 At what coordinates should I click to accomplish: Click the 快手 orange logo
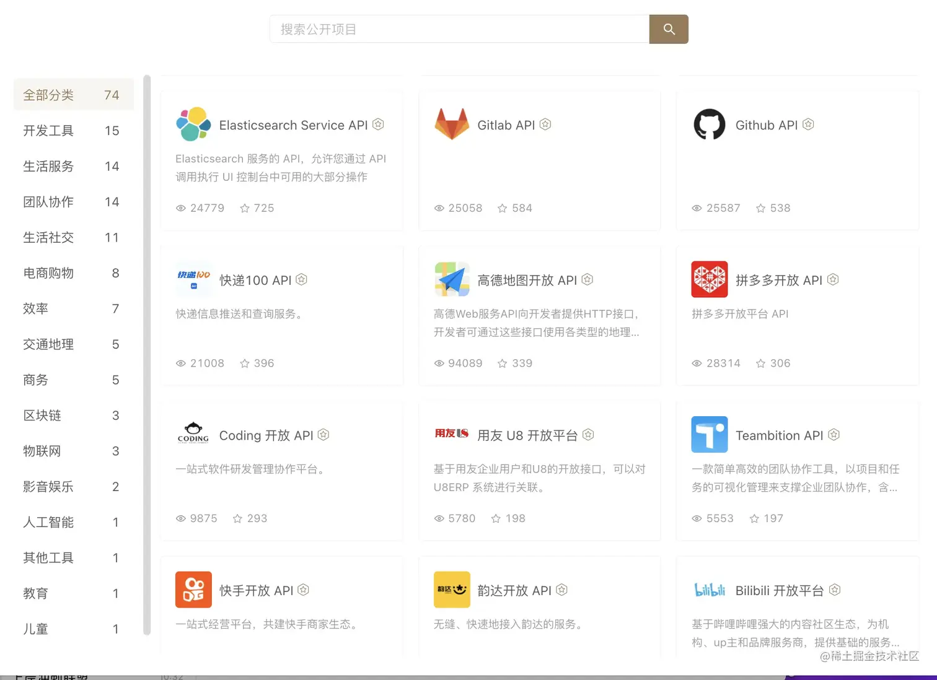coord(193,590)
